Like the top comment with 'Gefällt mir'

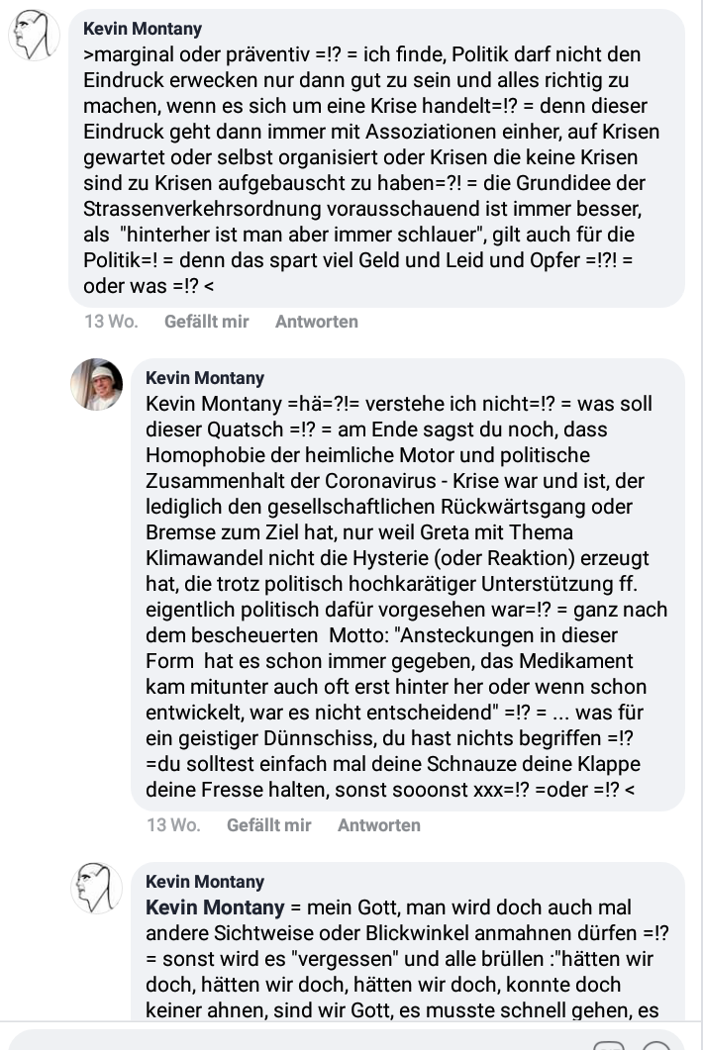coord(206,322)
